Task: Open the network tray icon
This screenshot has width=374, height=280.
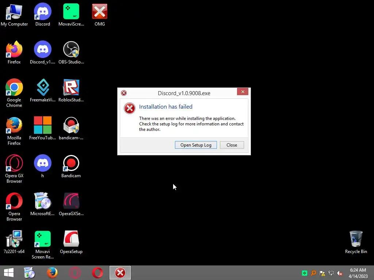Action: point(331,273)
